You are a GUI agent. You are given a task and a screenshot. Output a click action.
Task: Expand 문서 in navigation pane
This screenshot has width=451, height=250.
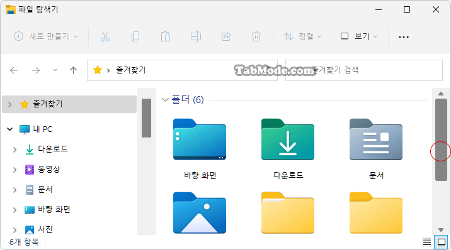(x=15, y=190)
